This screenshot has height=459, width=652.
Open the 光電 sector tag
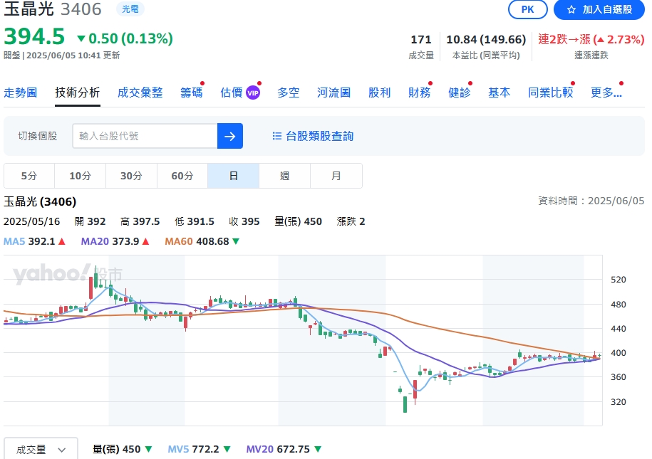[130, 9]
